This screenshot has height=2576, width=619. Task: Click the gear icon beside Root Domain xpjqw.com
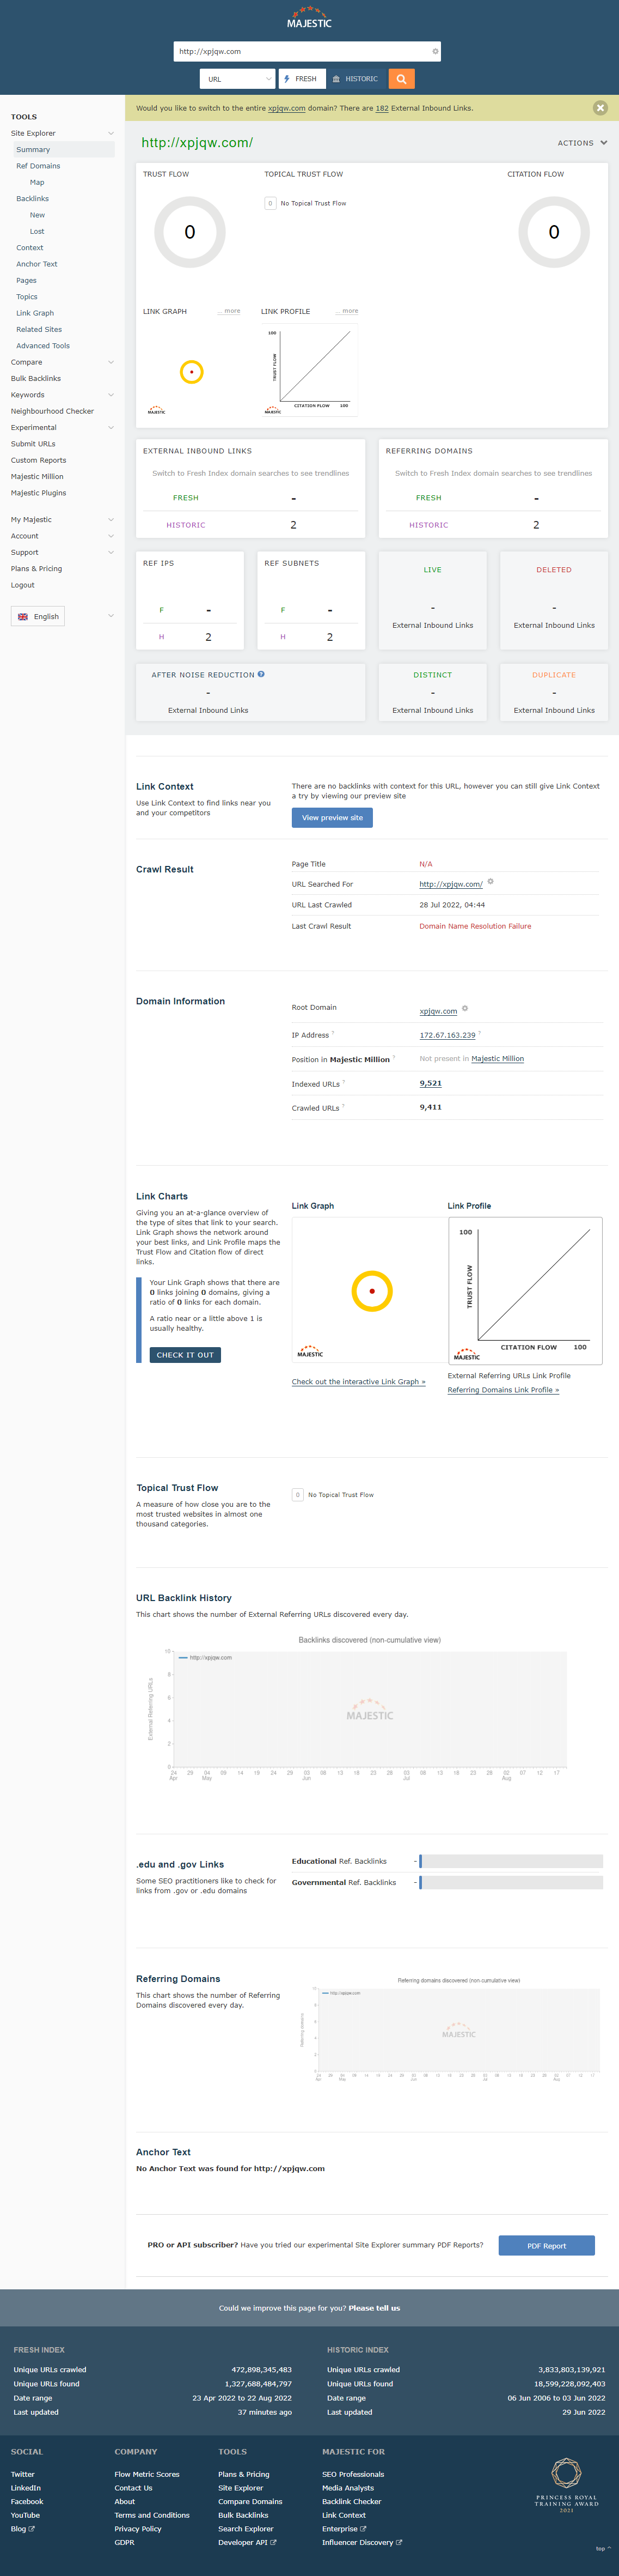[x=465, y=1008]
